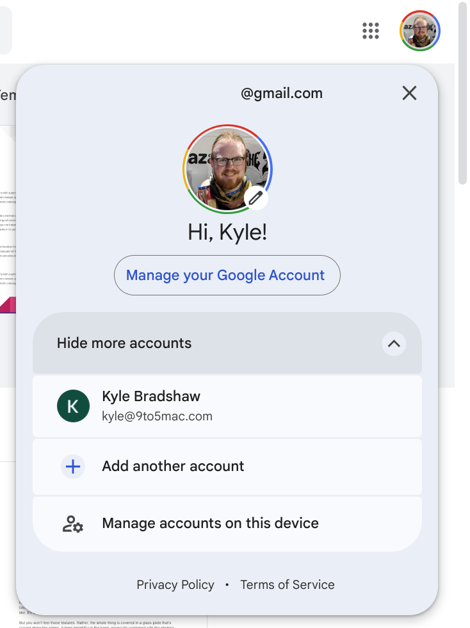Click the pencil edit icon on profile photo
This screenshot has height=628, width=470.
coord(256,198)
